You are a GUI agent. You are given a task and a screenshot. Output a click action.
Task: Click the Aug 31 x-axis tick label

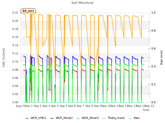coord(20,106)
